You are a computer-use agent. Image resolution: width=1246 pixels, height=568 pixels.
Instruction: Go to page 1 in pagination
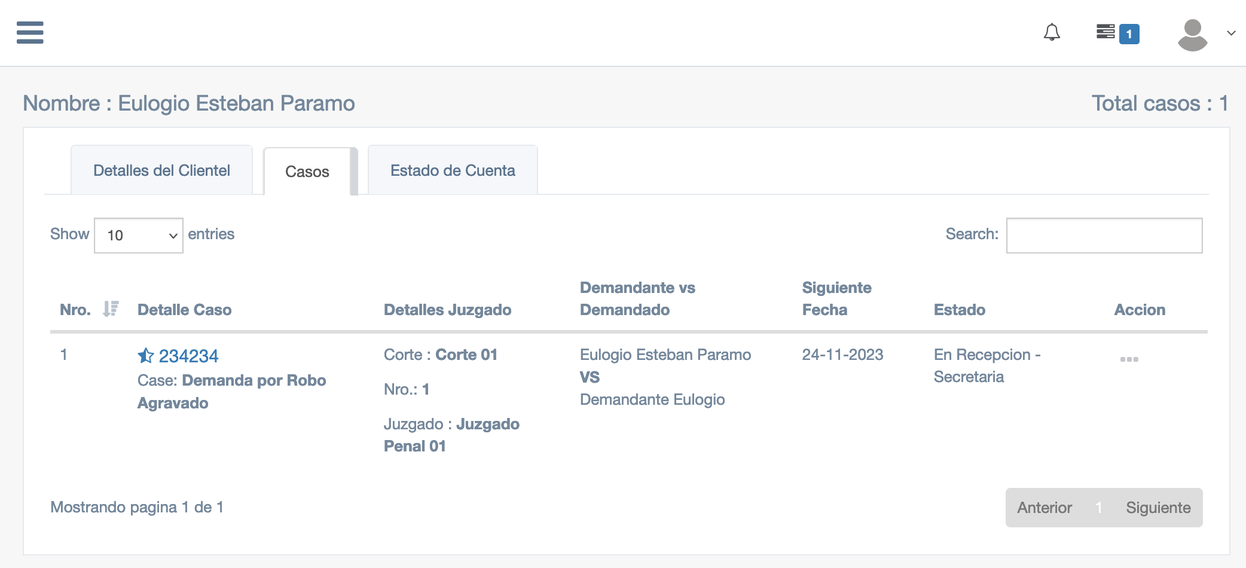(x=1098, y=508)
